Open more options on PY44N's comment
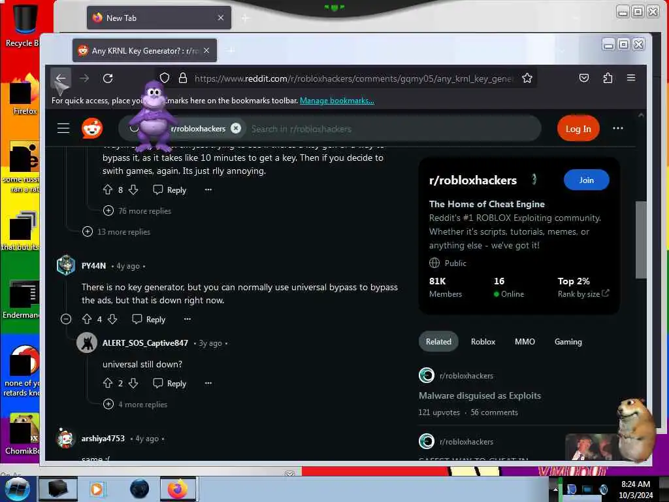 (188, 319)
